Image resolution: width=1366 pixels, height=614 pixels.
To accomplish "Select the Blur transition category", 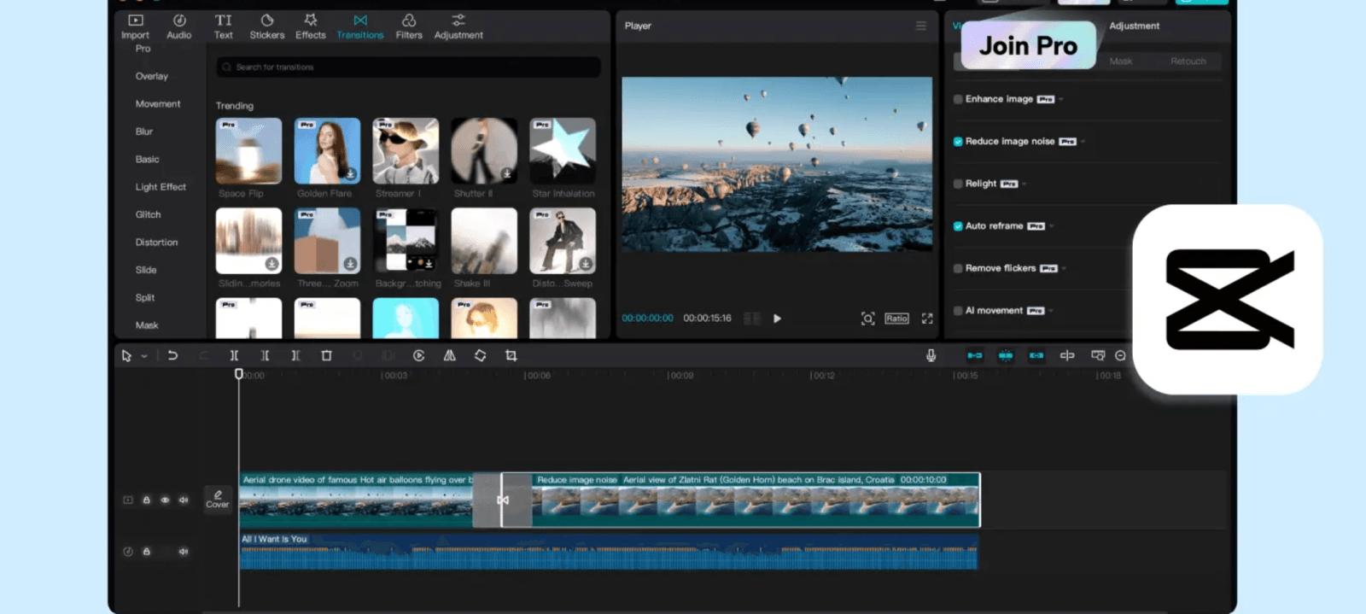I will (144, 132).
